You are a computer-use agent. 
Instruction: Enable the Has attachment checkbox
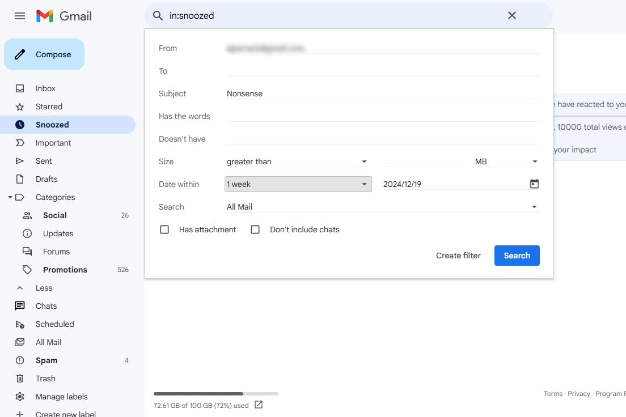[x=164, y=229]
